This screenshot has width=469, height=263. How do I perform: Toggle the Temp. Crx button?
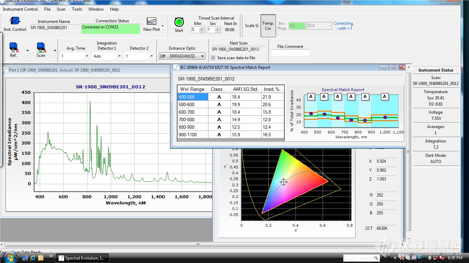point(268,26)
